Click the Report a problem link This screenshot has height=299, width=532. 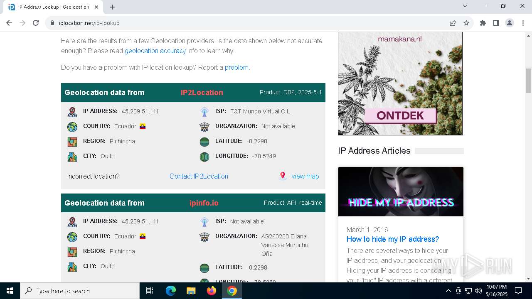coord(236,67)
